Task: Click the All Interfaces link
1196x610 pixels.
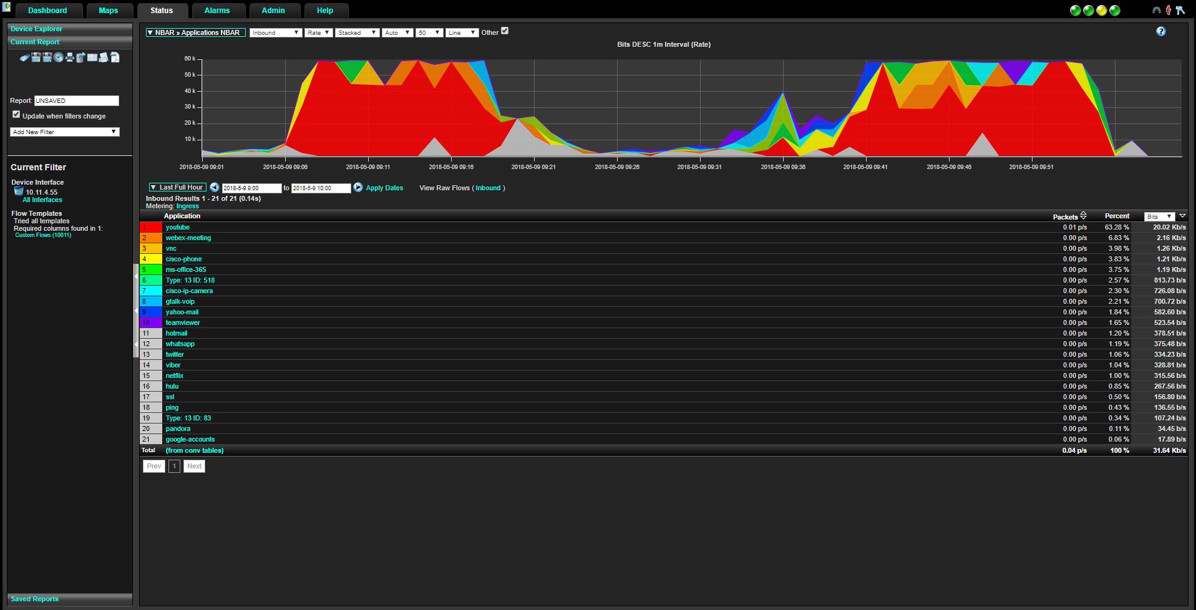Action: coord(42,200)
